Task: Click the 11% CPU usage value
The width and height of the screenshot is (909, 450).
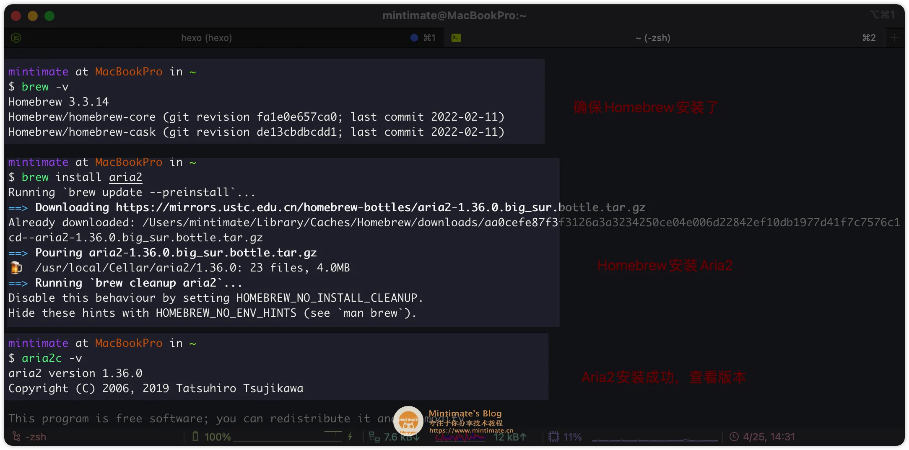Action: [x=573, y=437]
